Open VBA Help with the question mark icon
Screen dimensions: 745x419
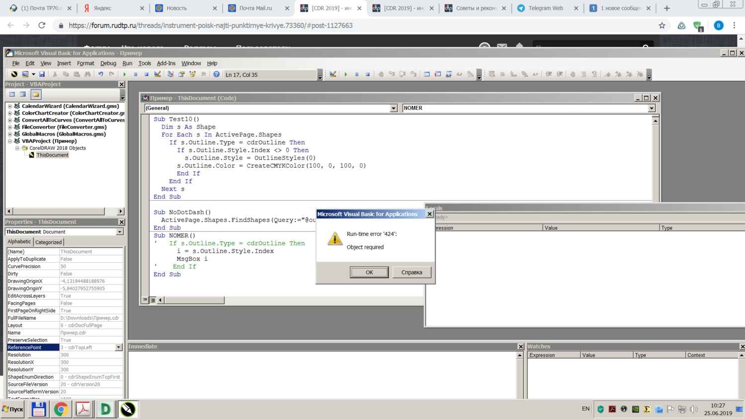pos(217,74)
